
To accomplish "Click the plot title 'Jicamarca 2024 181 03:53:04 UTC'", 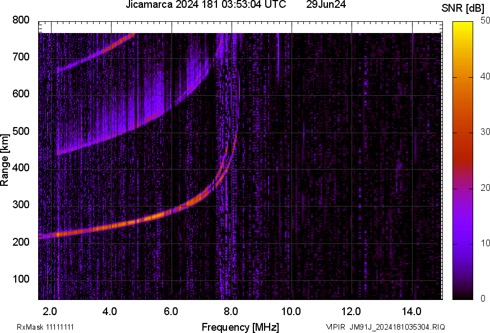I will pyautogui.click(x=206, y=4).
